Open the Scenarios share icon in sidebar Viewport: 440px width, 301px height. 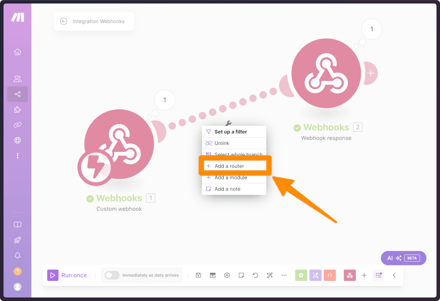coord(18,94)
